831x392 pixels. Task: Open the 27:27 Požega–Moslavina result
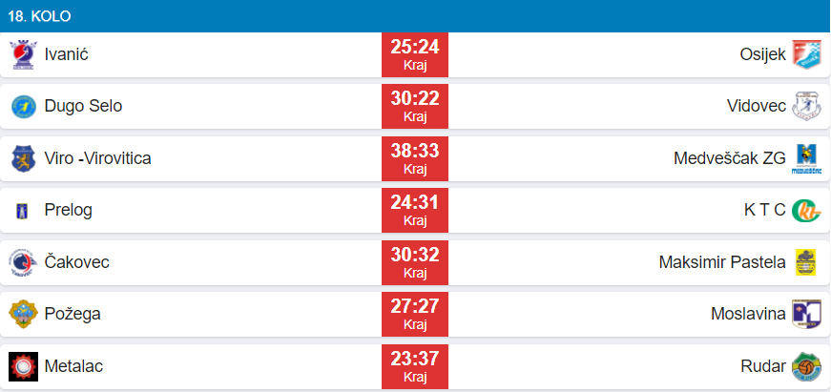[414, 313]
